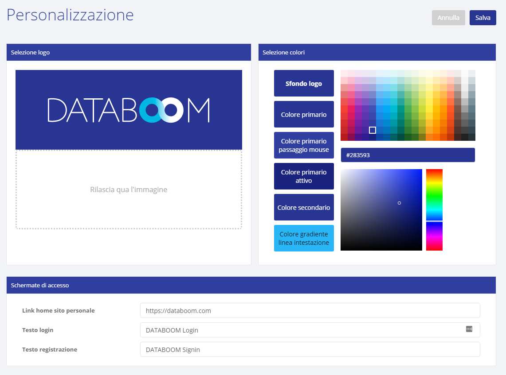Click the selected indigo swatch with white outline
Image resolution: width=506 pixels, height=375 pixels.
click(373, 130)
